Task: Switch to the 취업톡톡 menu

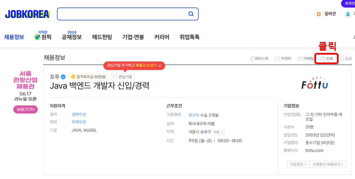Action: (189, 37)
